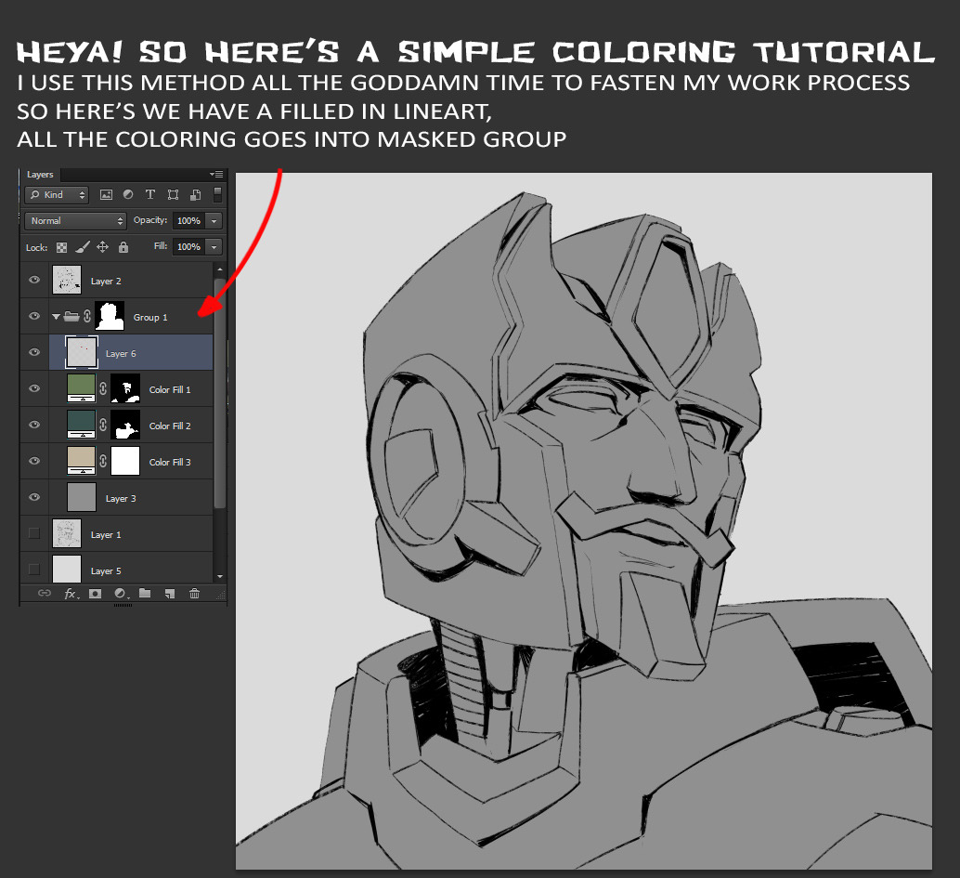Hide Color Fill 1 layer
Viewport: 960px width, 878px height.
click(34, 387)
